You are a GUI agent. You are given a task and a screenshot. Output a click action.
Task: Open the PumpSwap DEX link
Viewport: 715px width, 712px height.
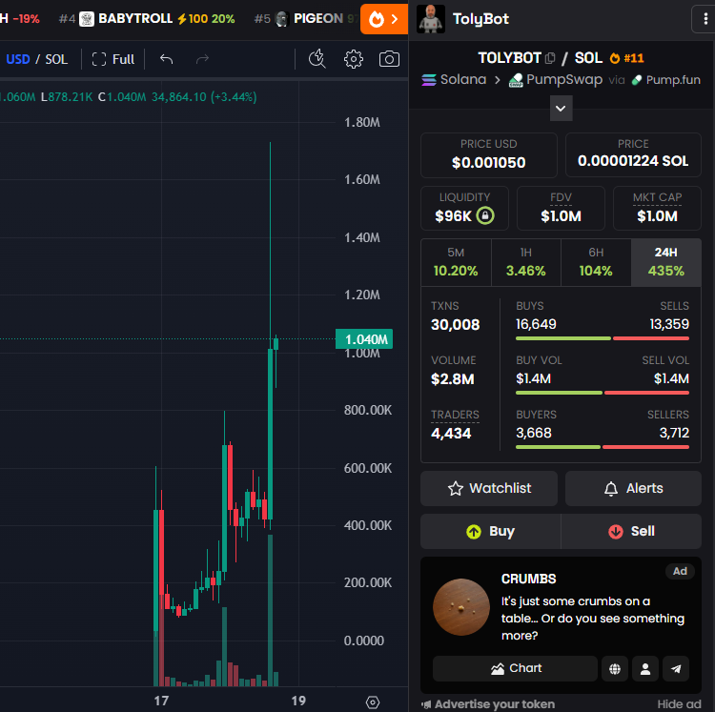tap(556, 80)
